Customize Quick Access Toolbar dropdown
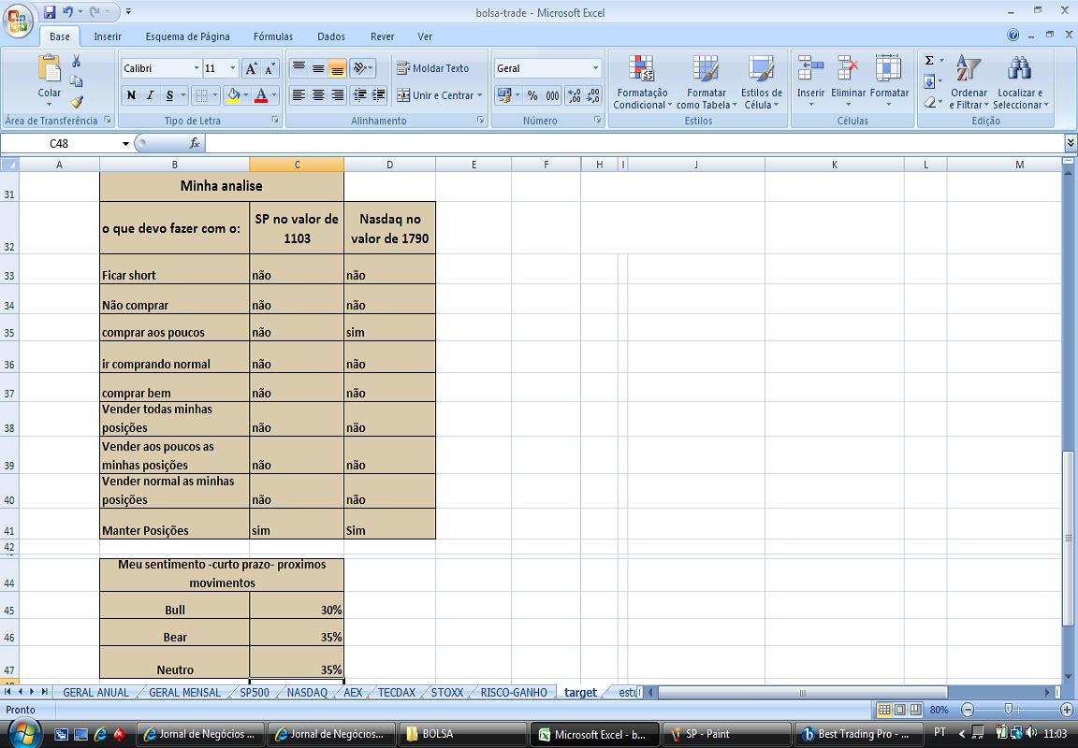The image size is (1078, 748). click(x=128, y=12)
